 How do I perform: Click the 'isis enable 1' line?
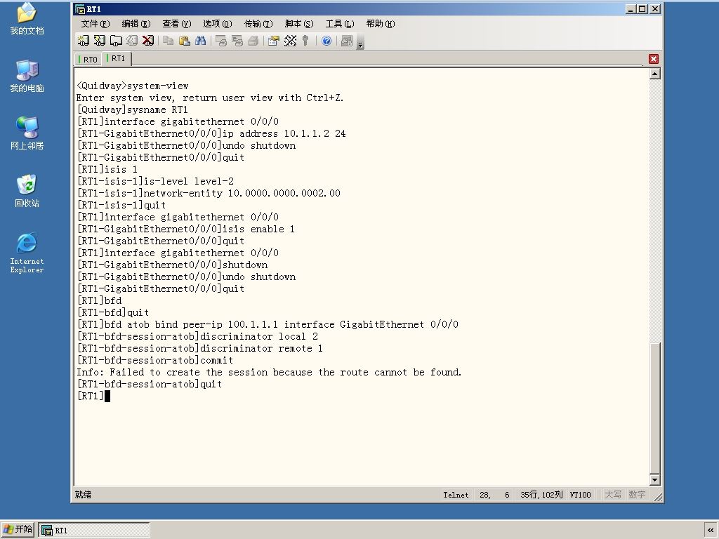[185, 229]
